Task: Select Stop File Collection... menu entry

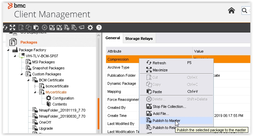Action: [169, 107]
